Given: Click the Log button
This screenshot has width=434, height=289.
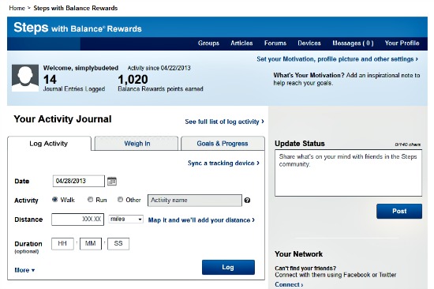Looking at the screenshot, I should click(x=228, y=267).
